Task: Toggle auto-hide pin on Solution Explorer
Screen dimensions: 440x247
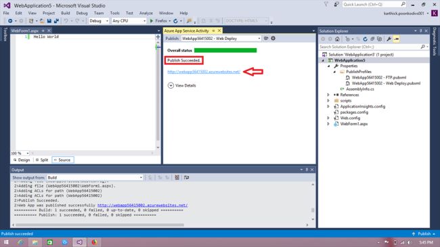Action: [x=420, y=31]
